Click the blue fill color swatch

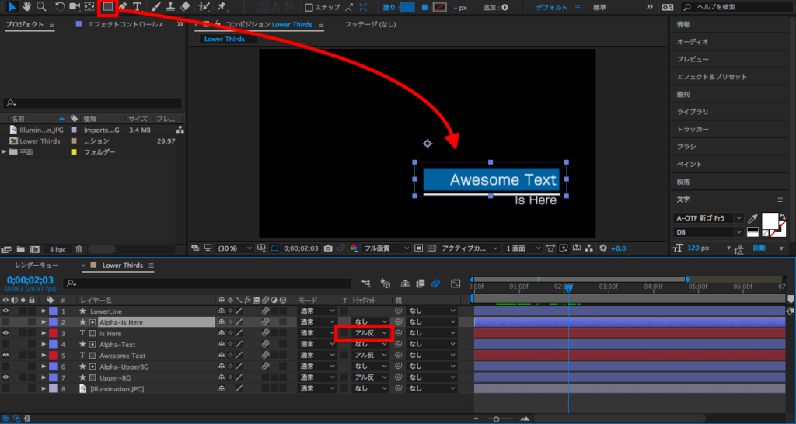(408, 8)
